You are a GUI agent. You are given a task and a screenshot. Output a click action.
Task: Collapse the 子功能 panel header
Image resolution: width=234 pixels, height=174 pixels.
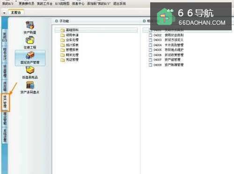57,21
